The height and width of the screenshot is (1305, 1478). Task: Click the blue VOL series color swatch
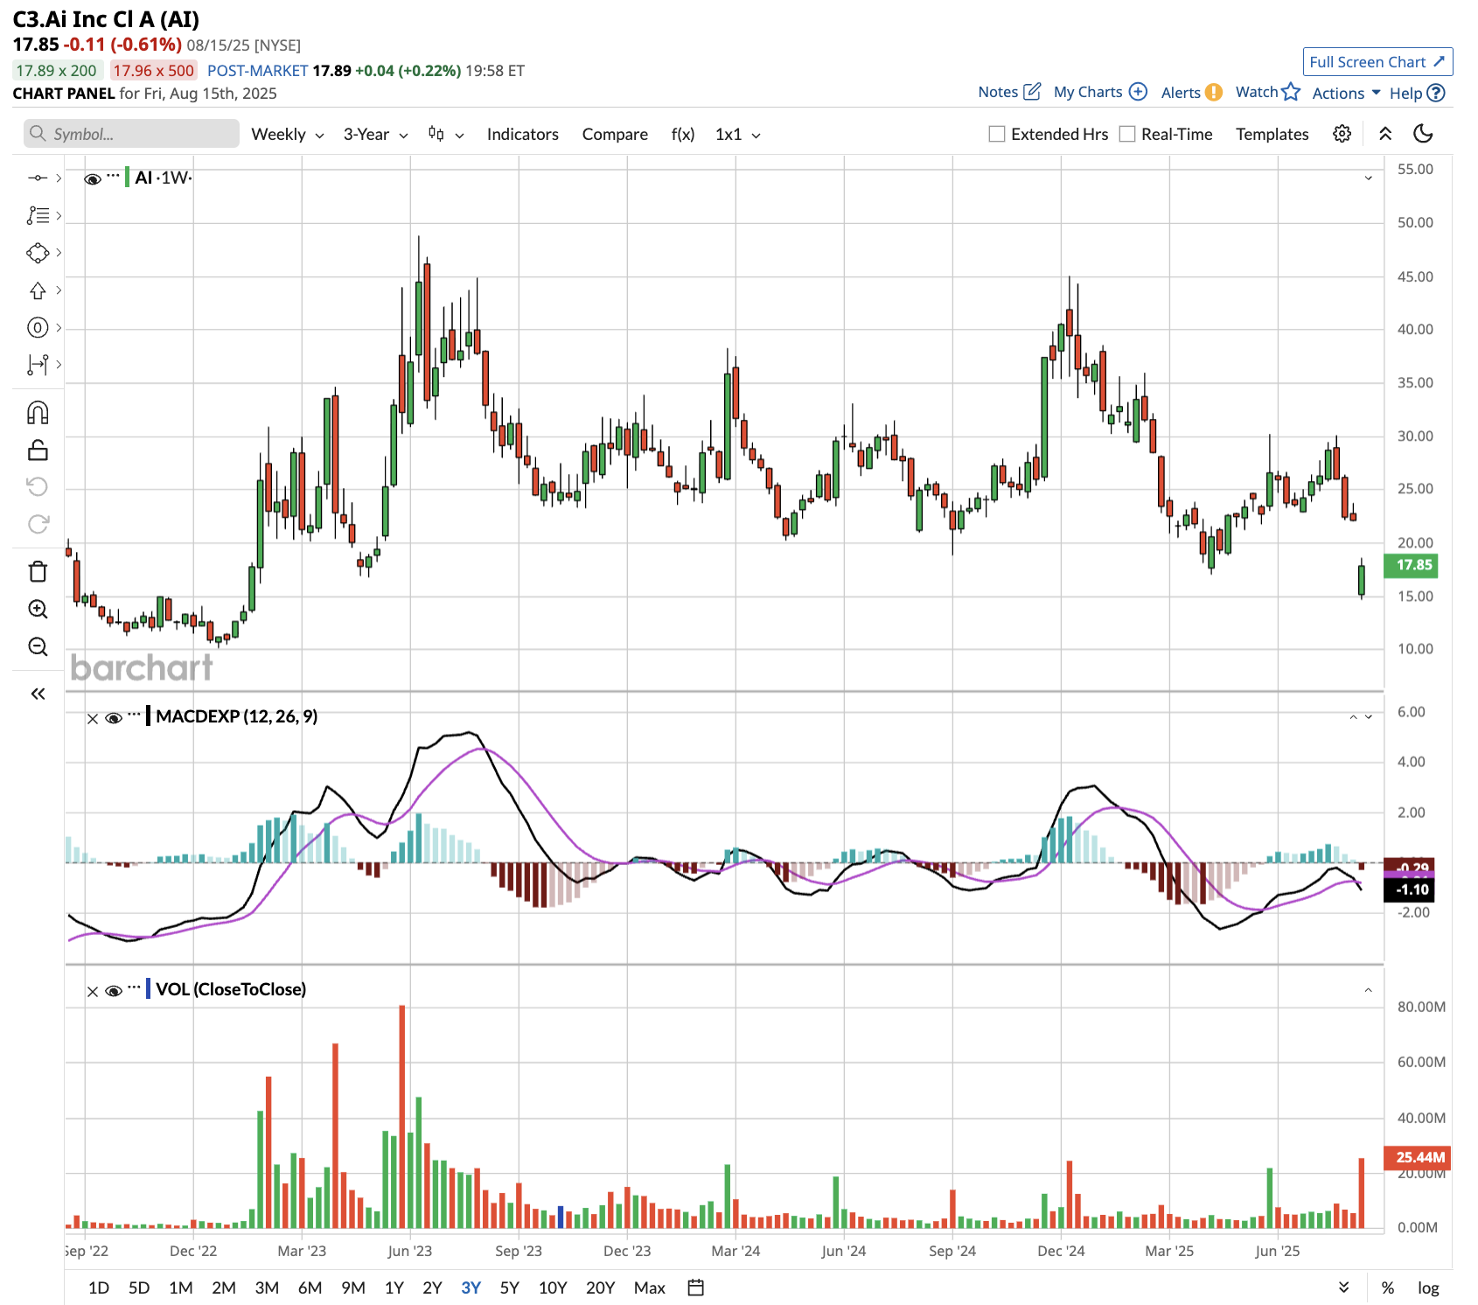coord(149,989)
